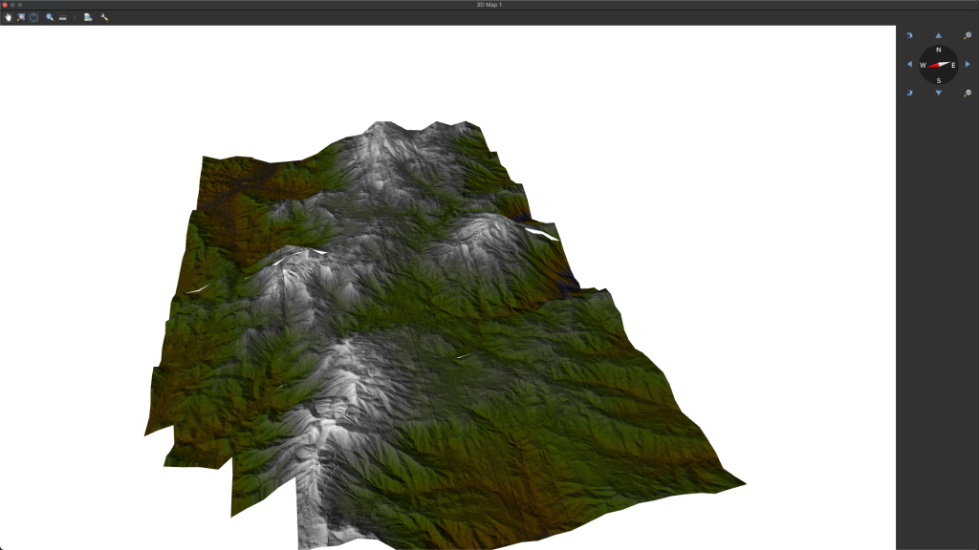Click the small arrow beside the measure icon

click(75, 17)
